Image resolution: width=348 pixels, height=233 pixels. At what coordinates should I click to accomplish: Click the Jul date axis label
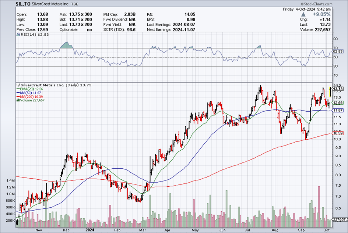247,230
